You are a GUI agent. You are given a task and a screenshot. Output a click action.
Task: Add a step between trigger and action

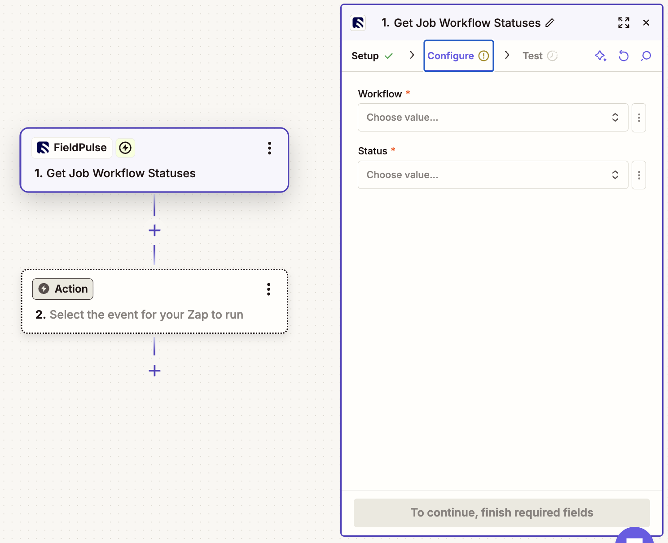pyautogui.click(x=154, y=231)
